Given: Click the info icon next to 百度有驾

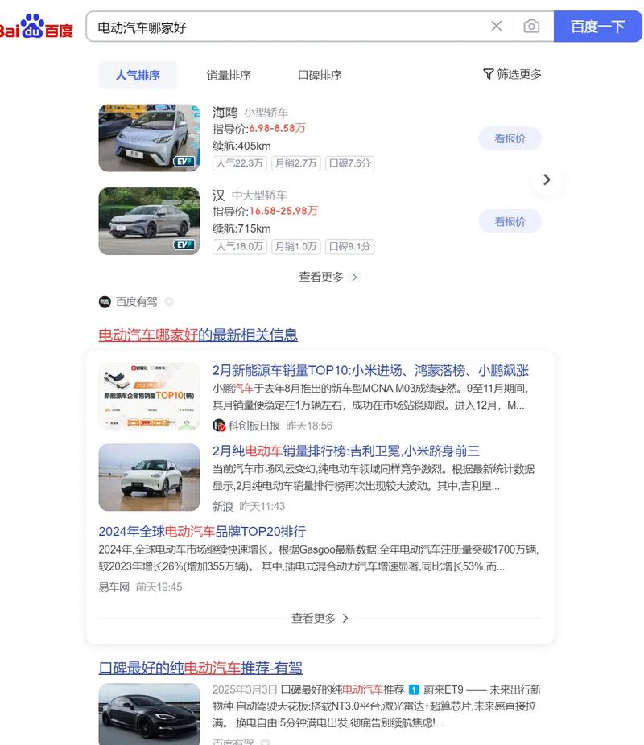Looking at the screenshot, I should [x=169, y=301].
